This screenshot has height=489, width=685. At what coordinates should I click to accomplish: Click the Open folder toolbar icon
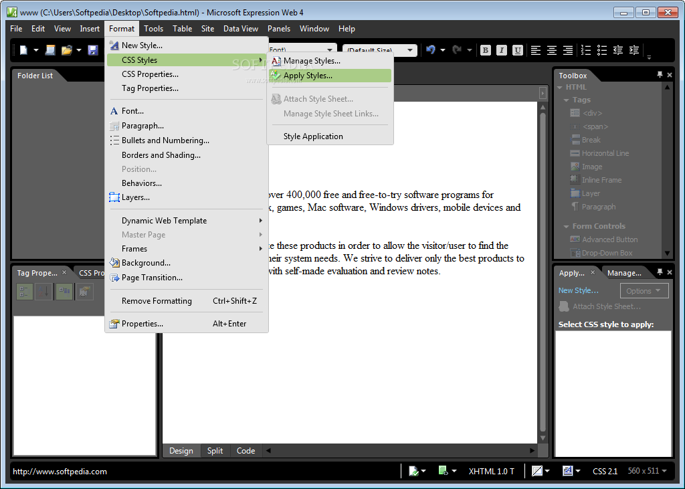coord(66,50)
